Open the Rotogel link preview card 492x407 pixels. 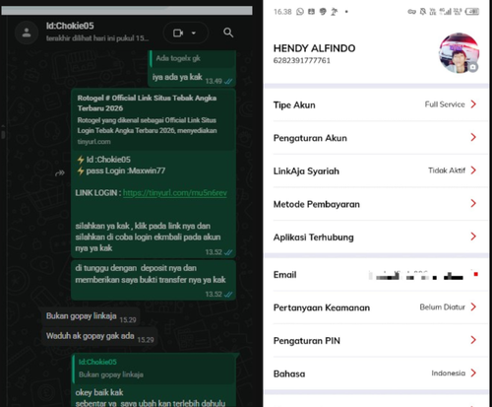point(154,119)
